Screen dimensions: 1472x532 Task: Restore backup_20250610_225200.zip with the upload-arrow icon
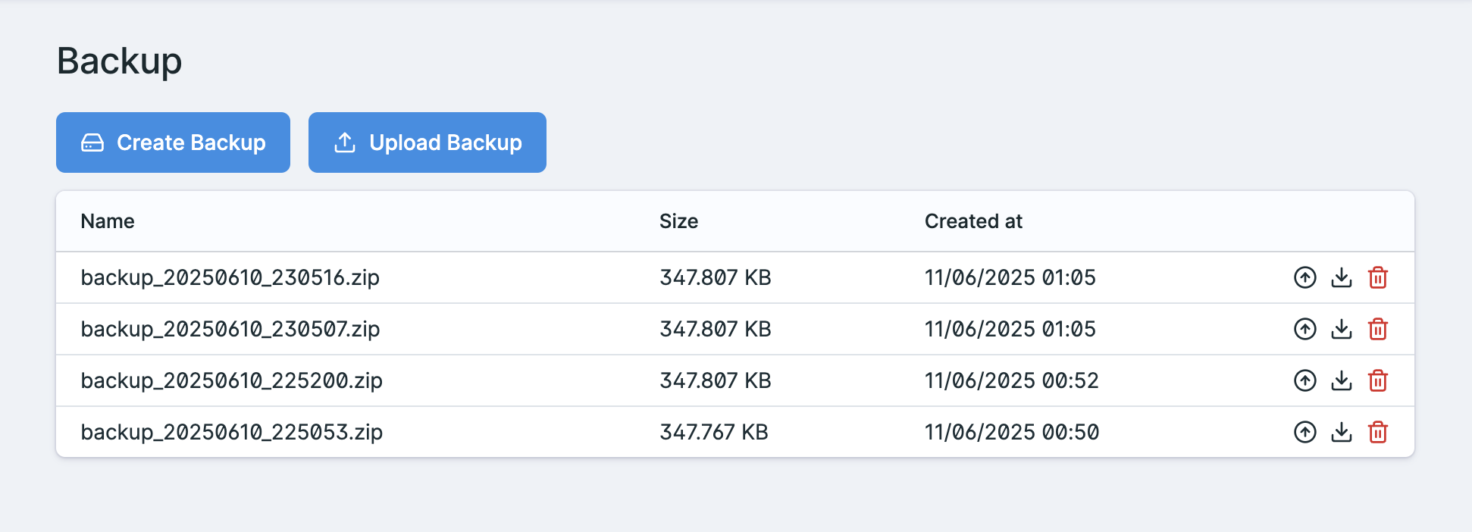(x=1304, y=381)
